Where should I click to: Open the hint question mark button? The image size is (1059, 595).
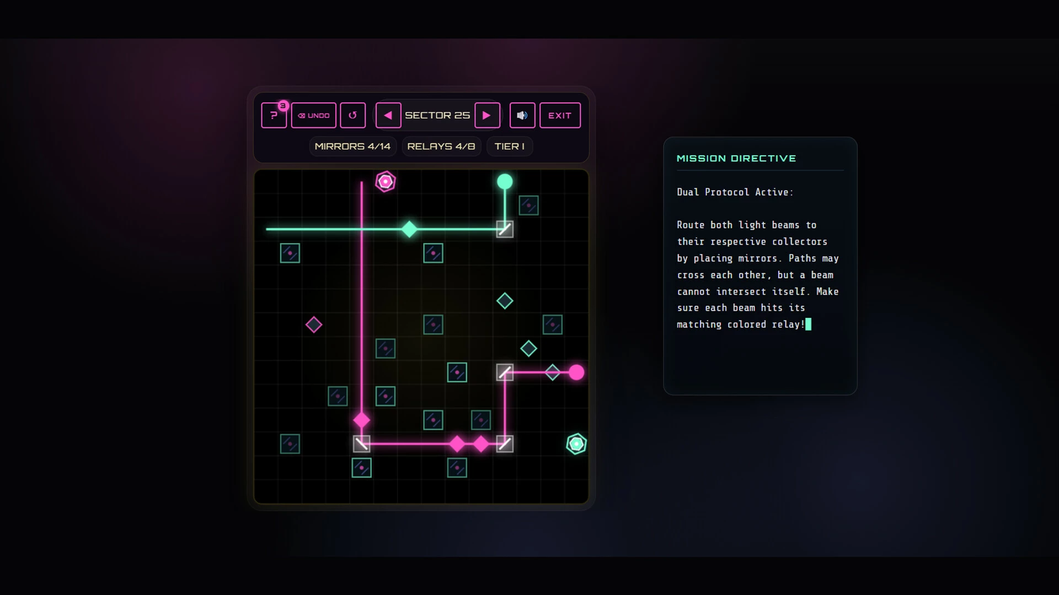point(274,115)
